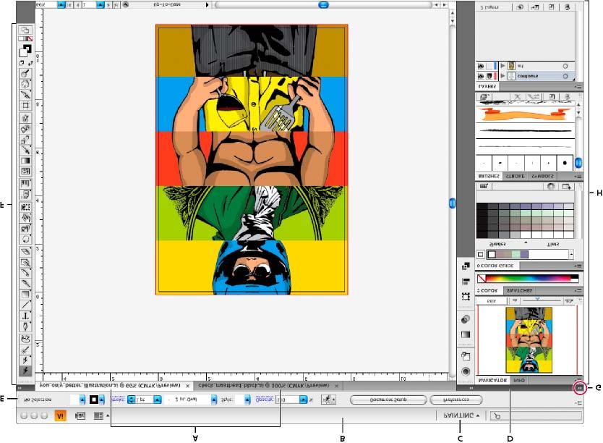This screenshot has height=443, width=603.
Task: Expand the components layer disclosure triangle
Action: [x=502, y=76]
